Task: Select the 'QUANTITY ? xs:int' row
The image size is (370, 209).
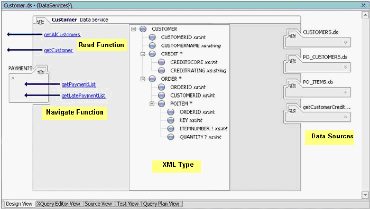Action: 200,137
